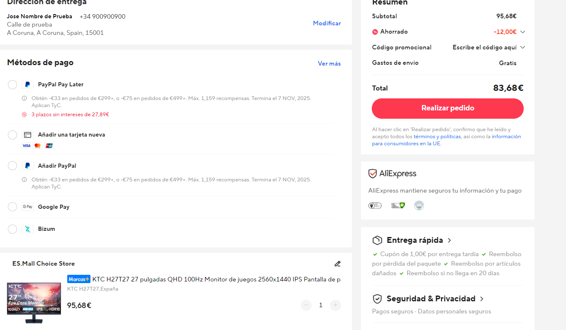Click info icon under PayPal Pay Later
This screenshot has width=566, height=330.
click(24, 98)
